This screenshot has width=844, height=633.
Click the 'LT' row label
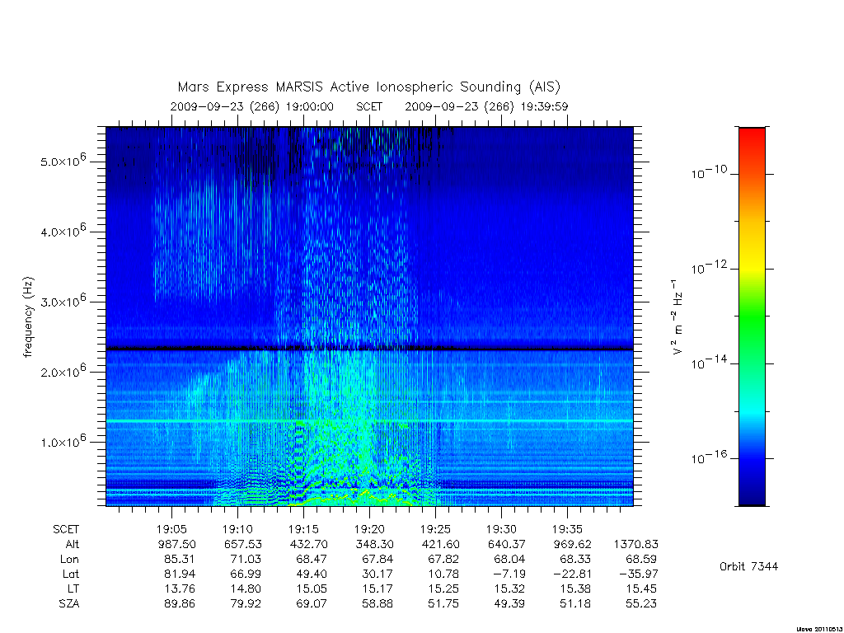pyautogui.click(x=73, y=588)
